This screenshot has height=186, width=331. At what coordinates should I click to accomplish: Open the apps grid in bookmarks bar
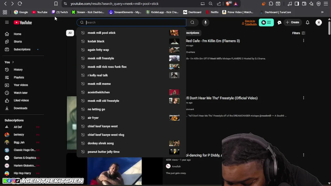click(x=5, y=12)
